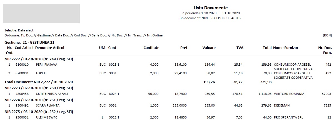The height and width of the screenshot is (121, 334).
Task: Click the Valoare column header
Action: [x=209, y=48]
